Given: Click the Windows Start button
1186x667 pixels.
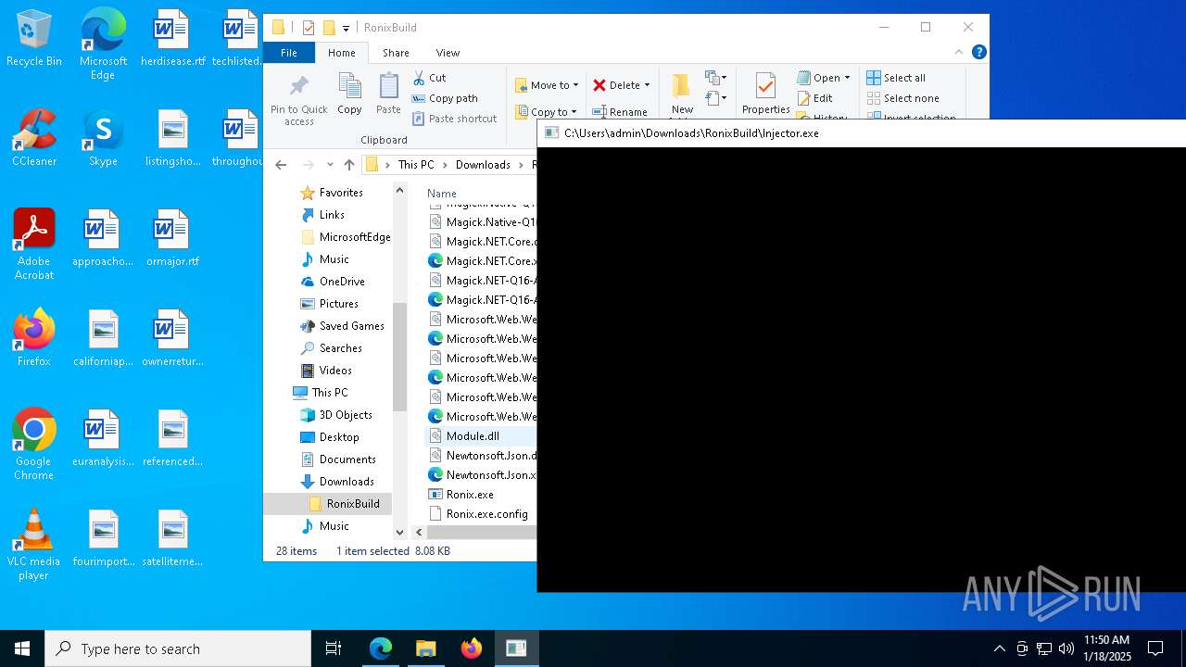Looking at the screenshot, I should (22, 648).
